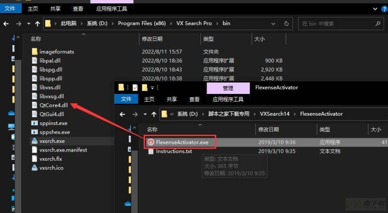Viewport: 388px width, 213px height.
Task: Select the 2022/8/11 15:57 date cell
Action: pyautogui.click(x=162, y=52)
